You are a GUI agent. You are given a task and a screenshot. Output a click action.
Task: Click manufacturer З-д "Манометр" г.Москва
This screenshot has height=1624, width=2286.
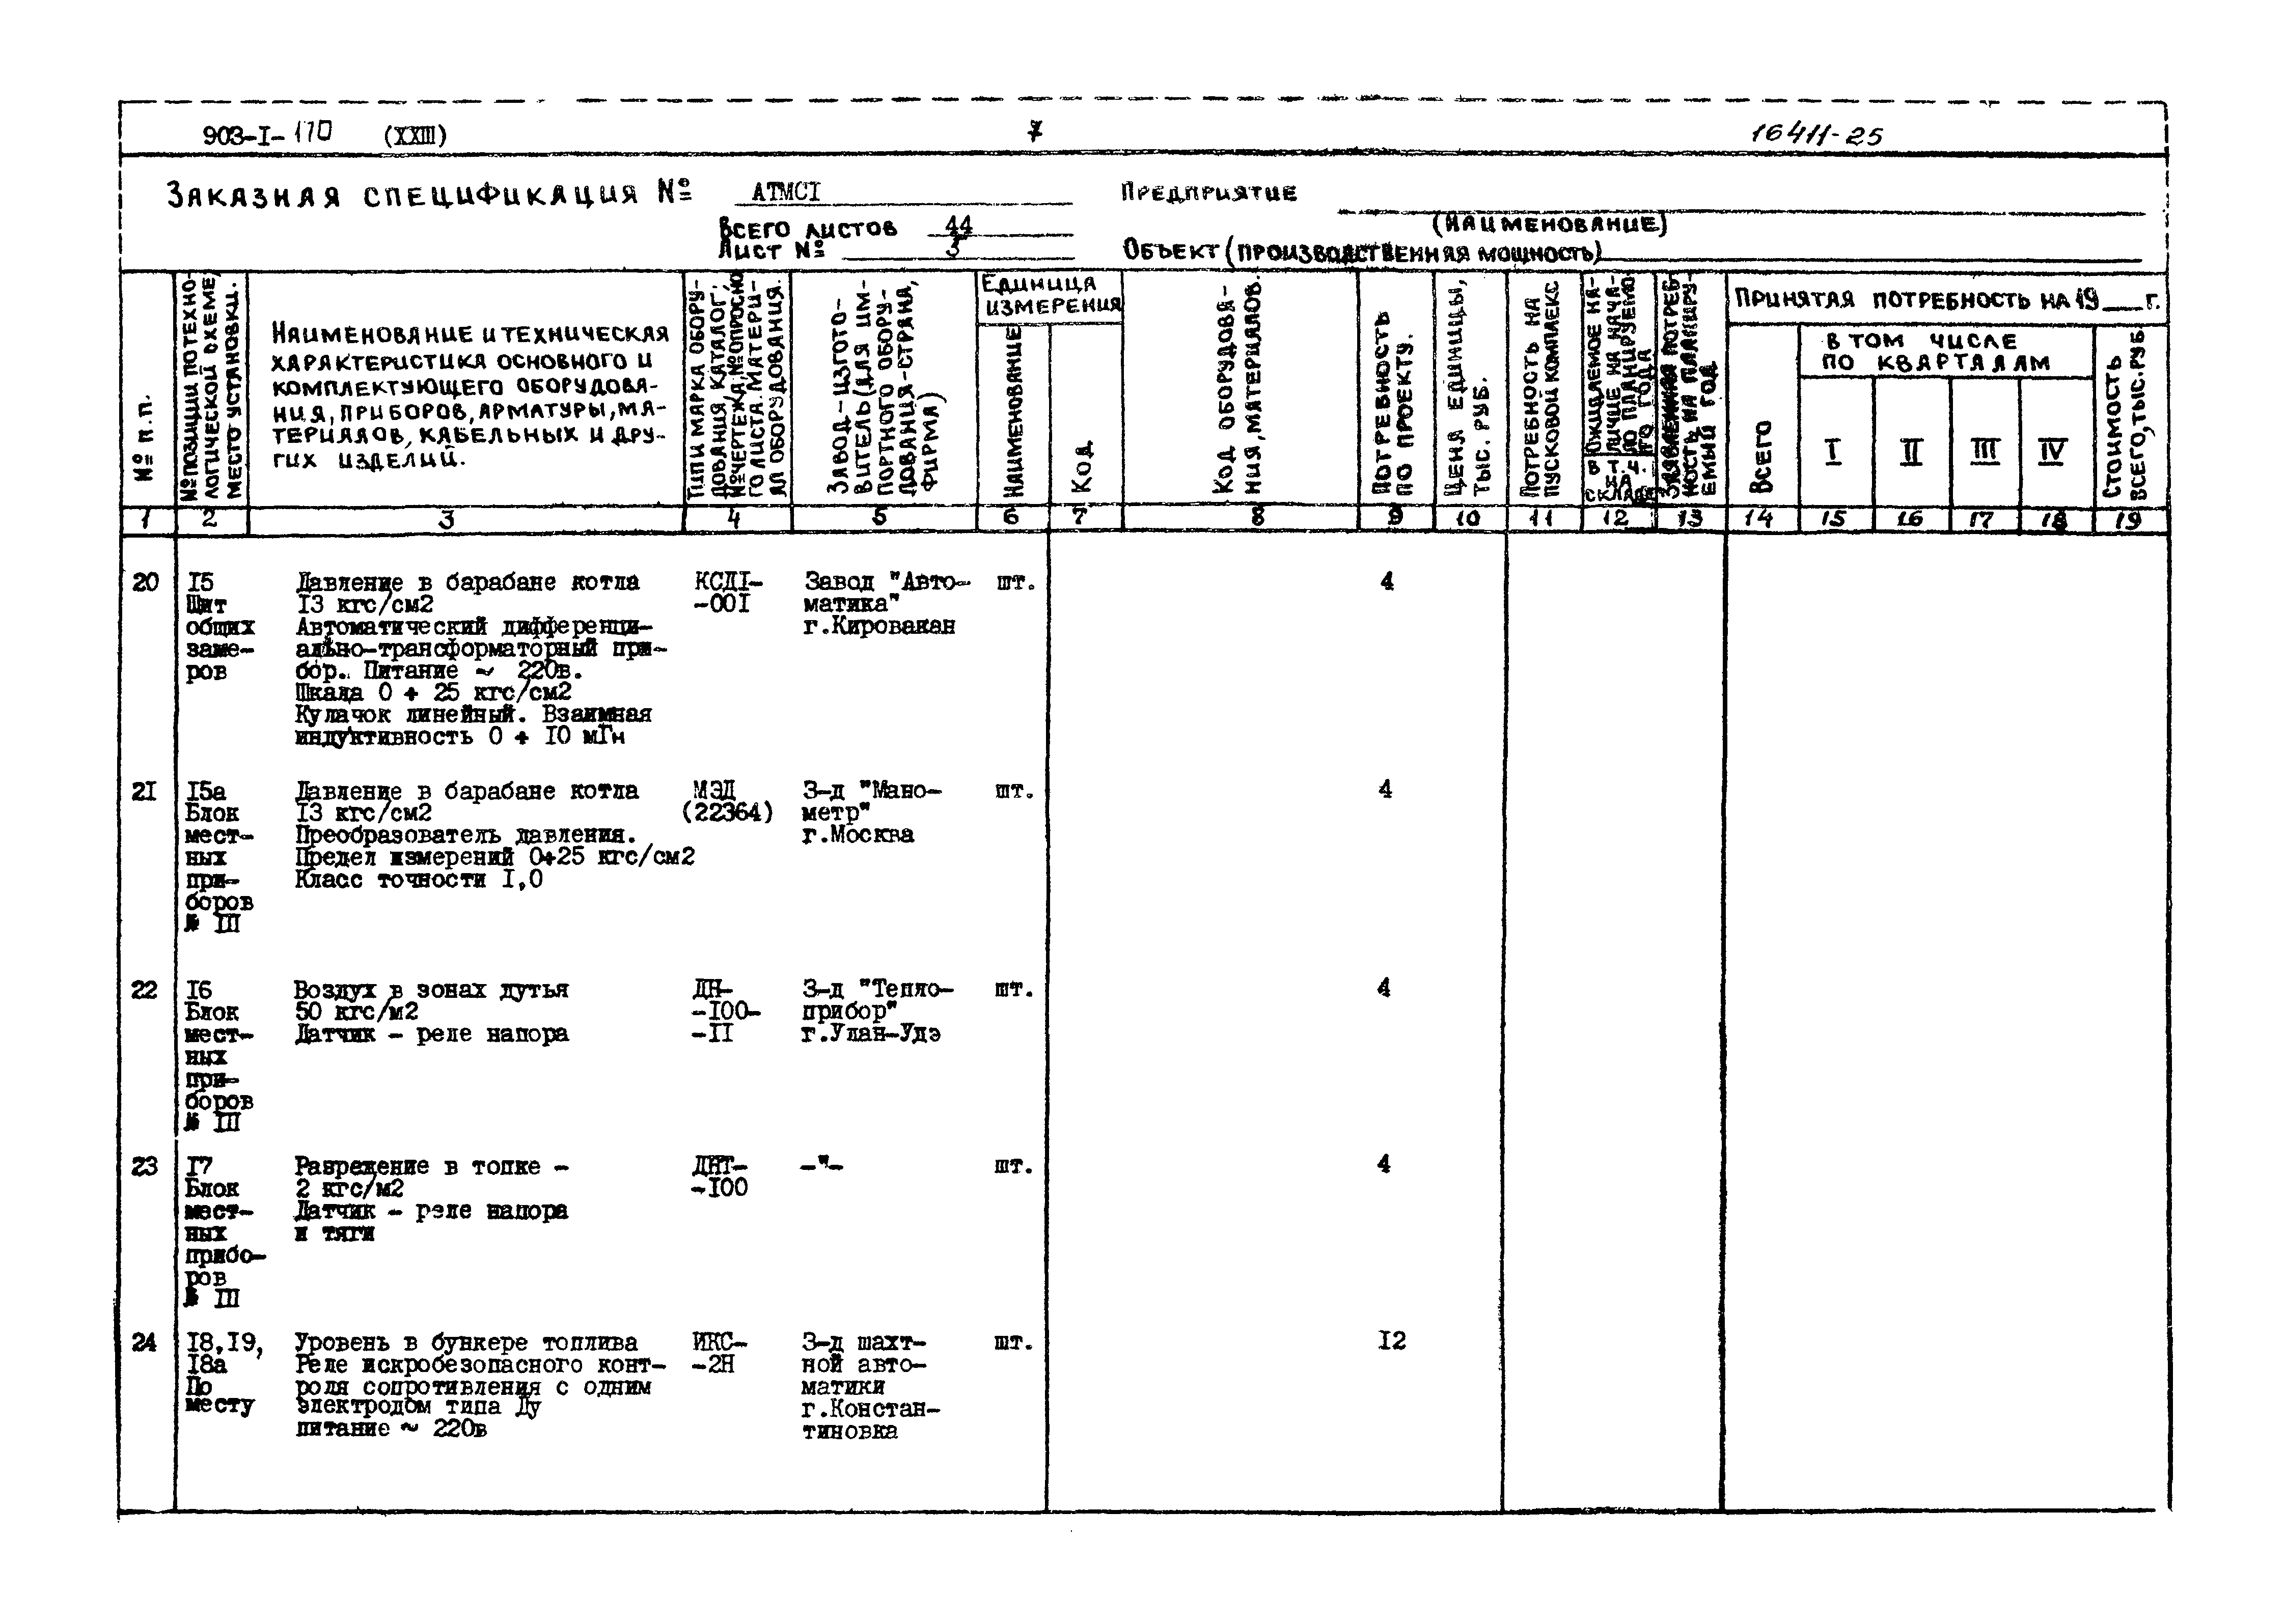pos(871,812)
